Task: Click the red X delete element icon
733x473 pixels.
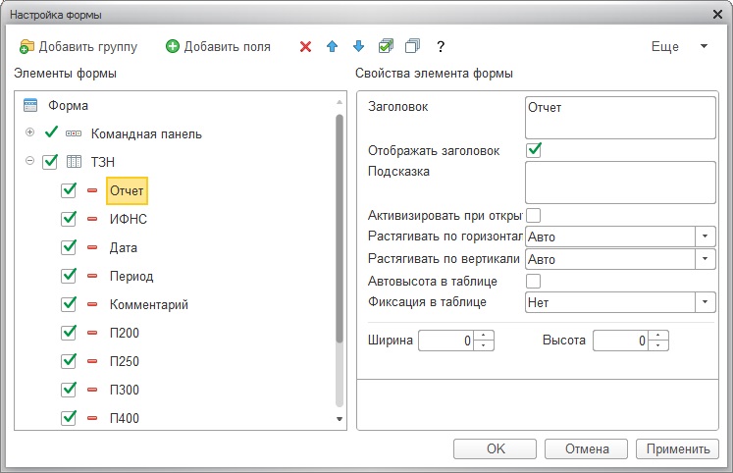Action: [305, 46]
